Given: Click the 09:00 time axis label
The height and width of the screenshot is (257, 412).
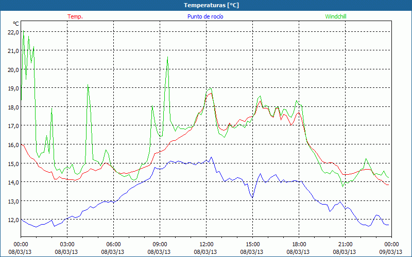Looking at the screenshot, I should [160, 245].
